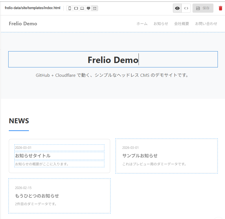This screenshot has height=219, width=225.
Task: Toggle the eye preview mode
Action: [177, 8]
